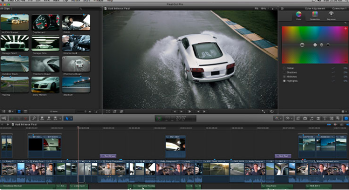Open the Music and Sound browser
Screen dimensions: 349x190
tap(312, 118)
